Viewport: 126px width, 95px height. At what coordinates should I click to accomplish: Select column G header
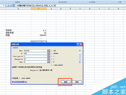click(x=80, y=9)
